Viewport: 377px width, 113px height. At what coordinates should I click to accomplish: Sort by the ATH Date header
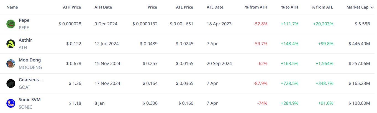[103, 7]
